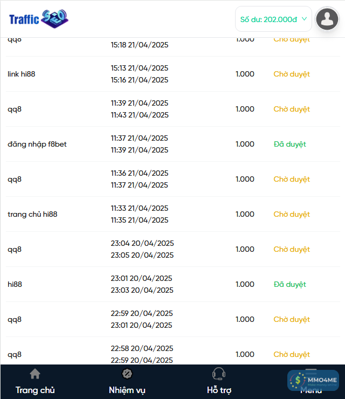Click the 1.000 amount in link hi88 row
The width and height of the screenshot is (345, 399).
(245, 74)
